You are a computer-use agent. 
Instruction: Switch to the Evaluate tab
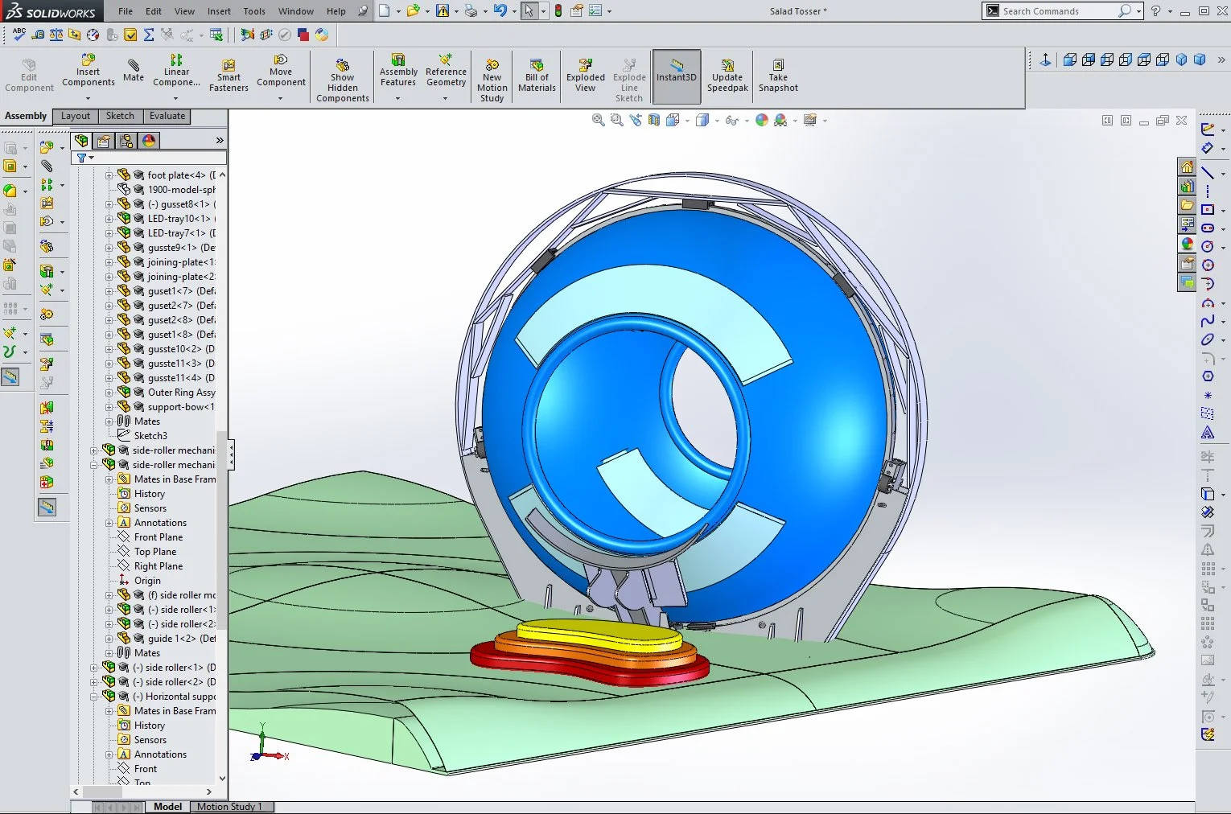(x=167, y=116)
